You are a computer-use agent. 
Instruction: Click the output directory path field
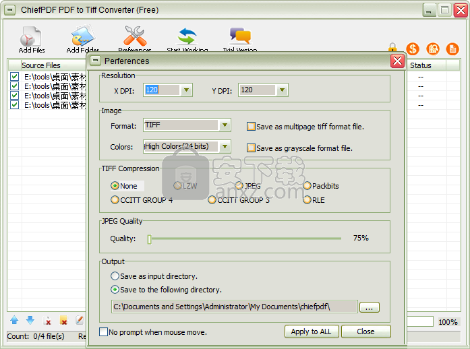[235, 307]
